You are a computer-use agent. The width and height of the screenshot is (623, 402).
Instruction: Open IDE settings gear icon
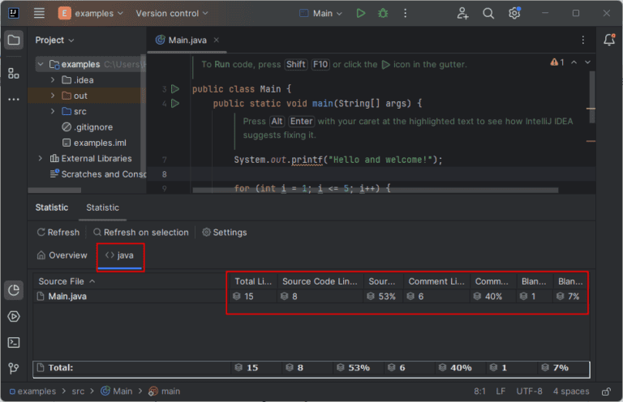click(514, 14)
